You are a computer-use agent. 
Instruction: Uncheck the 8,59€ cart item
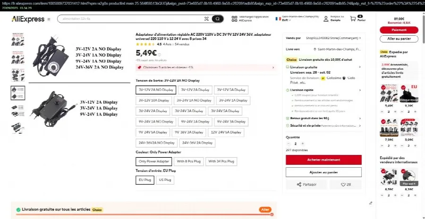pos(383,171)
